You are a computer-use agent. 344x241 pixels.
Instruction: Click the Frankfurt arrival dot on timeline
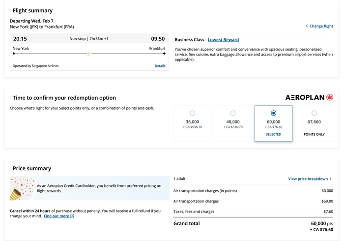164,54
